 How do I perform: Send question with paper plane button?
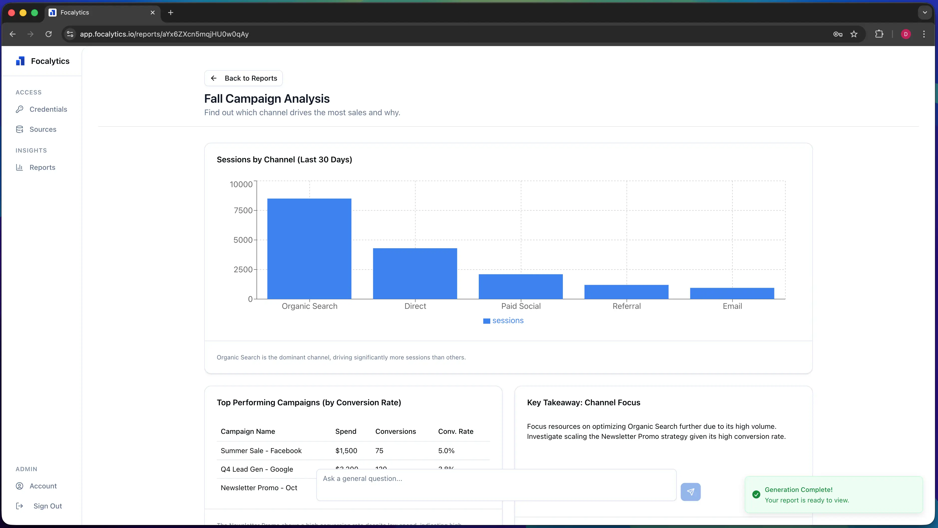(690, 492)
